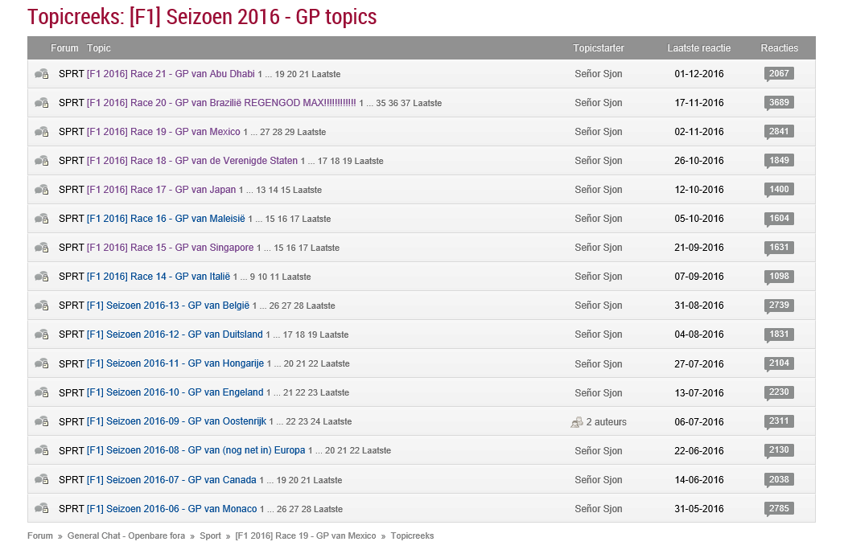Viewport: 844px width, 554px height.
Task: Click topic icon beside GP van Europa
Action: 42,451
